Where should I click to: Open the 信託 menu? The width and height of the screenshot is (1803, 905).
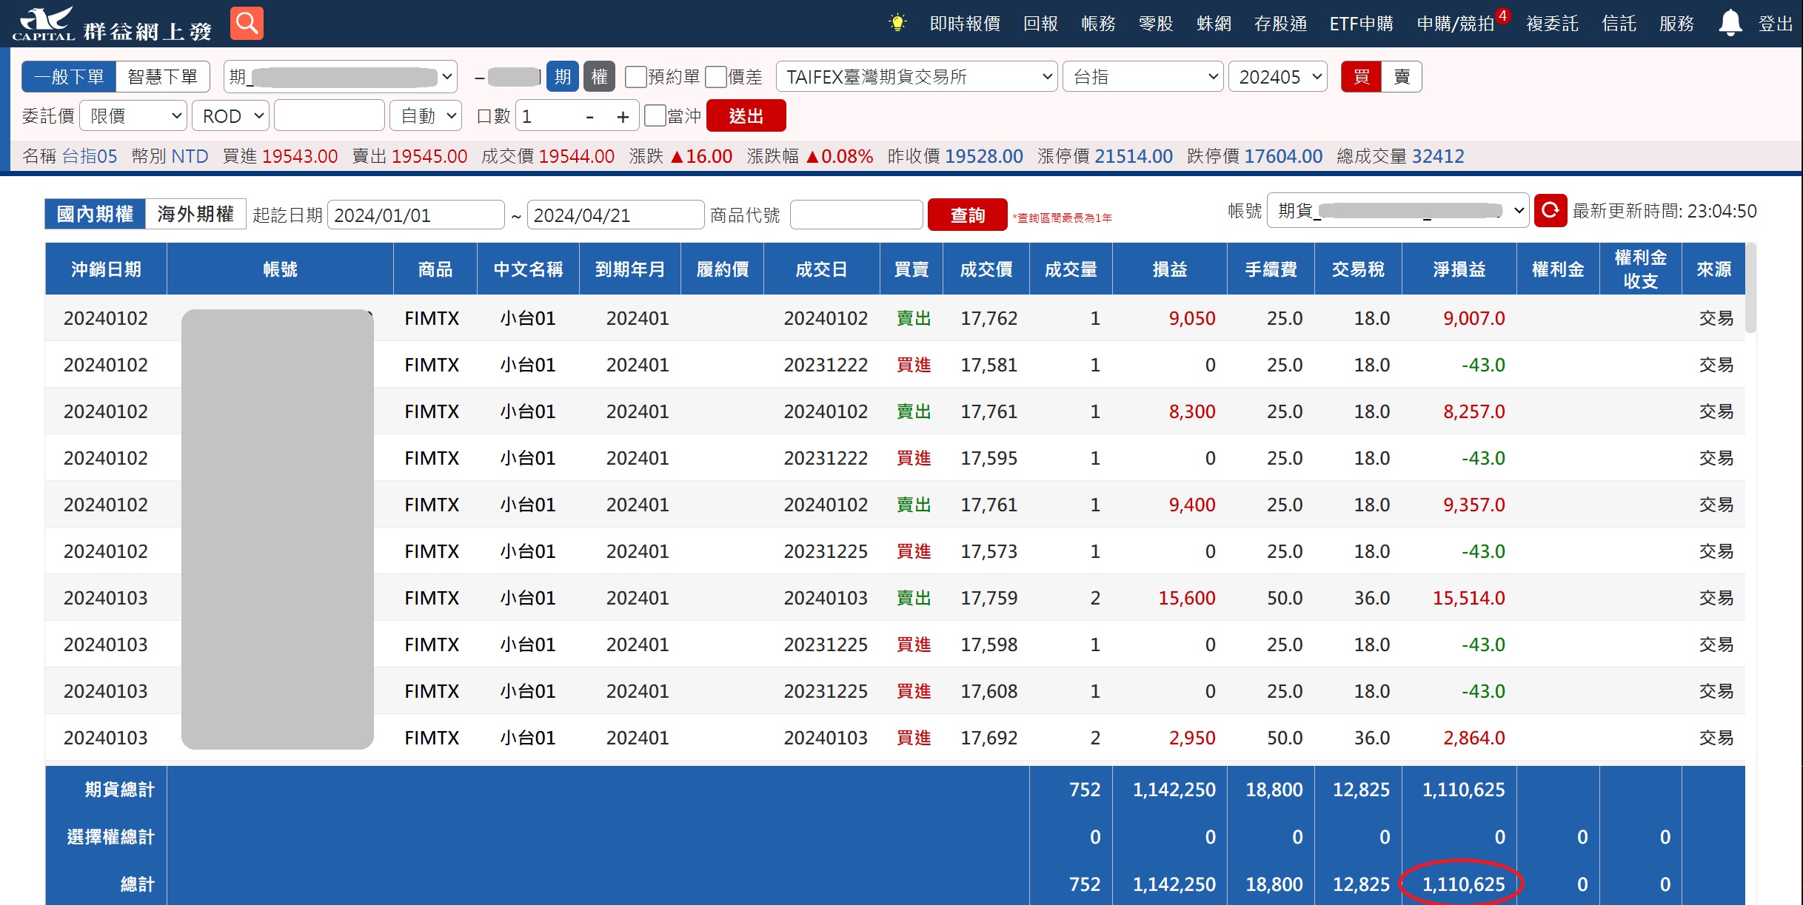coord(1619,24)
